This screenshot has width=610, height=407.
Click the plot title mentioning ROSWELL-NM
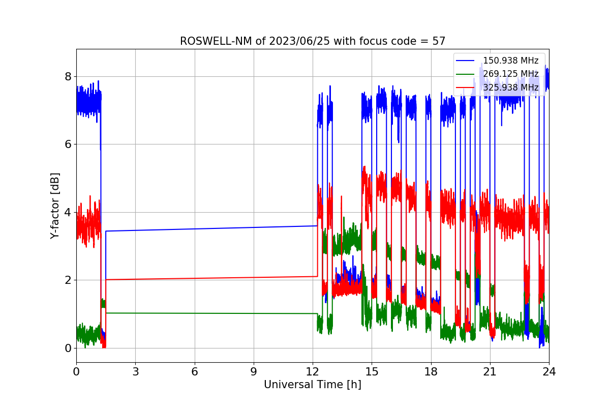click(x=313, y=41)
